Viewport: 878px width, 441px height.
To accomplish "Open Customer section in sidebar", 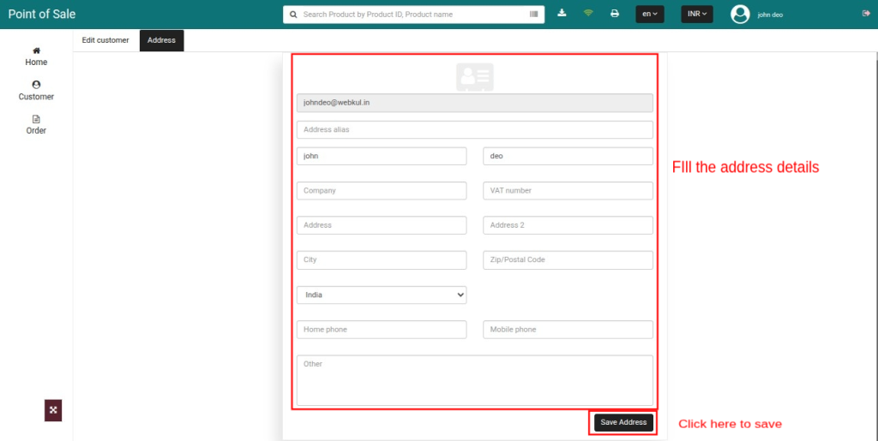I will (36, 91).
